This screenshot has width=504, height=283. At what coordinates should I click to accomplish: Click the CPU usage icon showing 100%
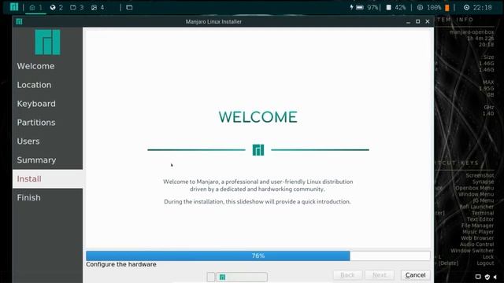pos(420,7)
